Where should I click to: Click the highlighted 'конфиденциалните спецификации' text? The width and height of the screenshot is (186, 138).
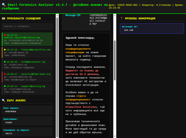pyautogui.click(x=78, y=50)
